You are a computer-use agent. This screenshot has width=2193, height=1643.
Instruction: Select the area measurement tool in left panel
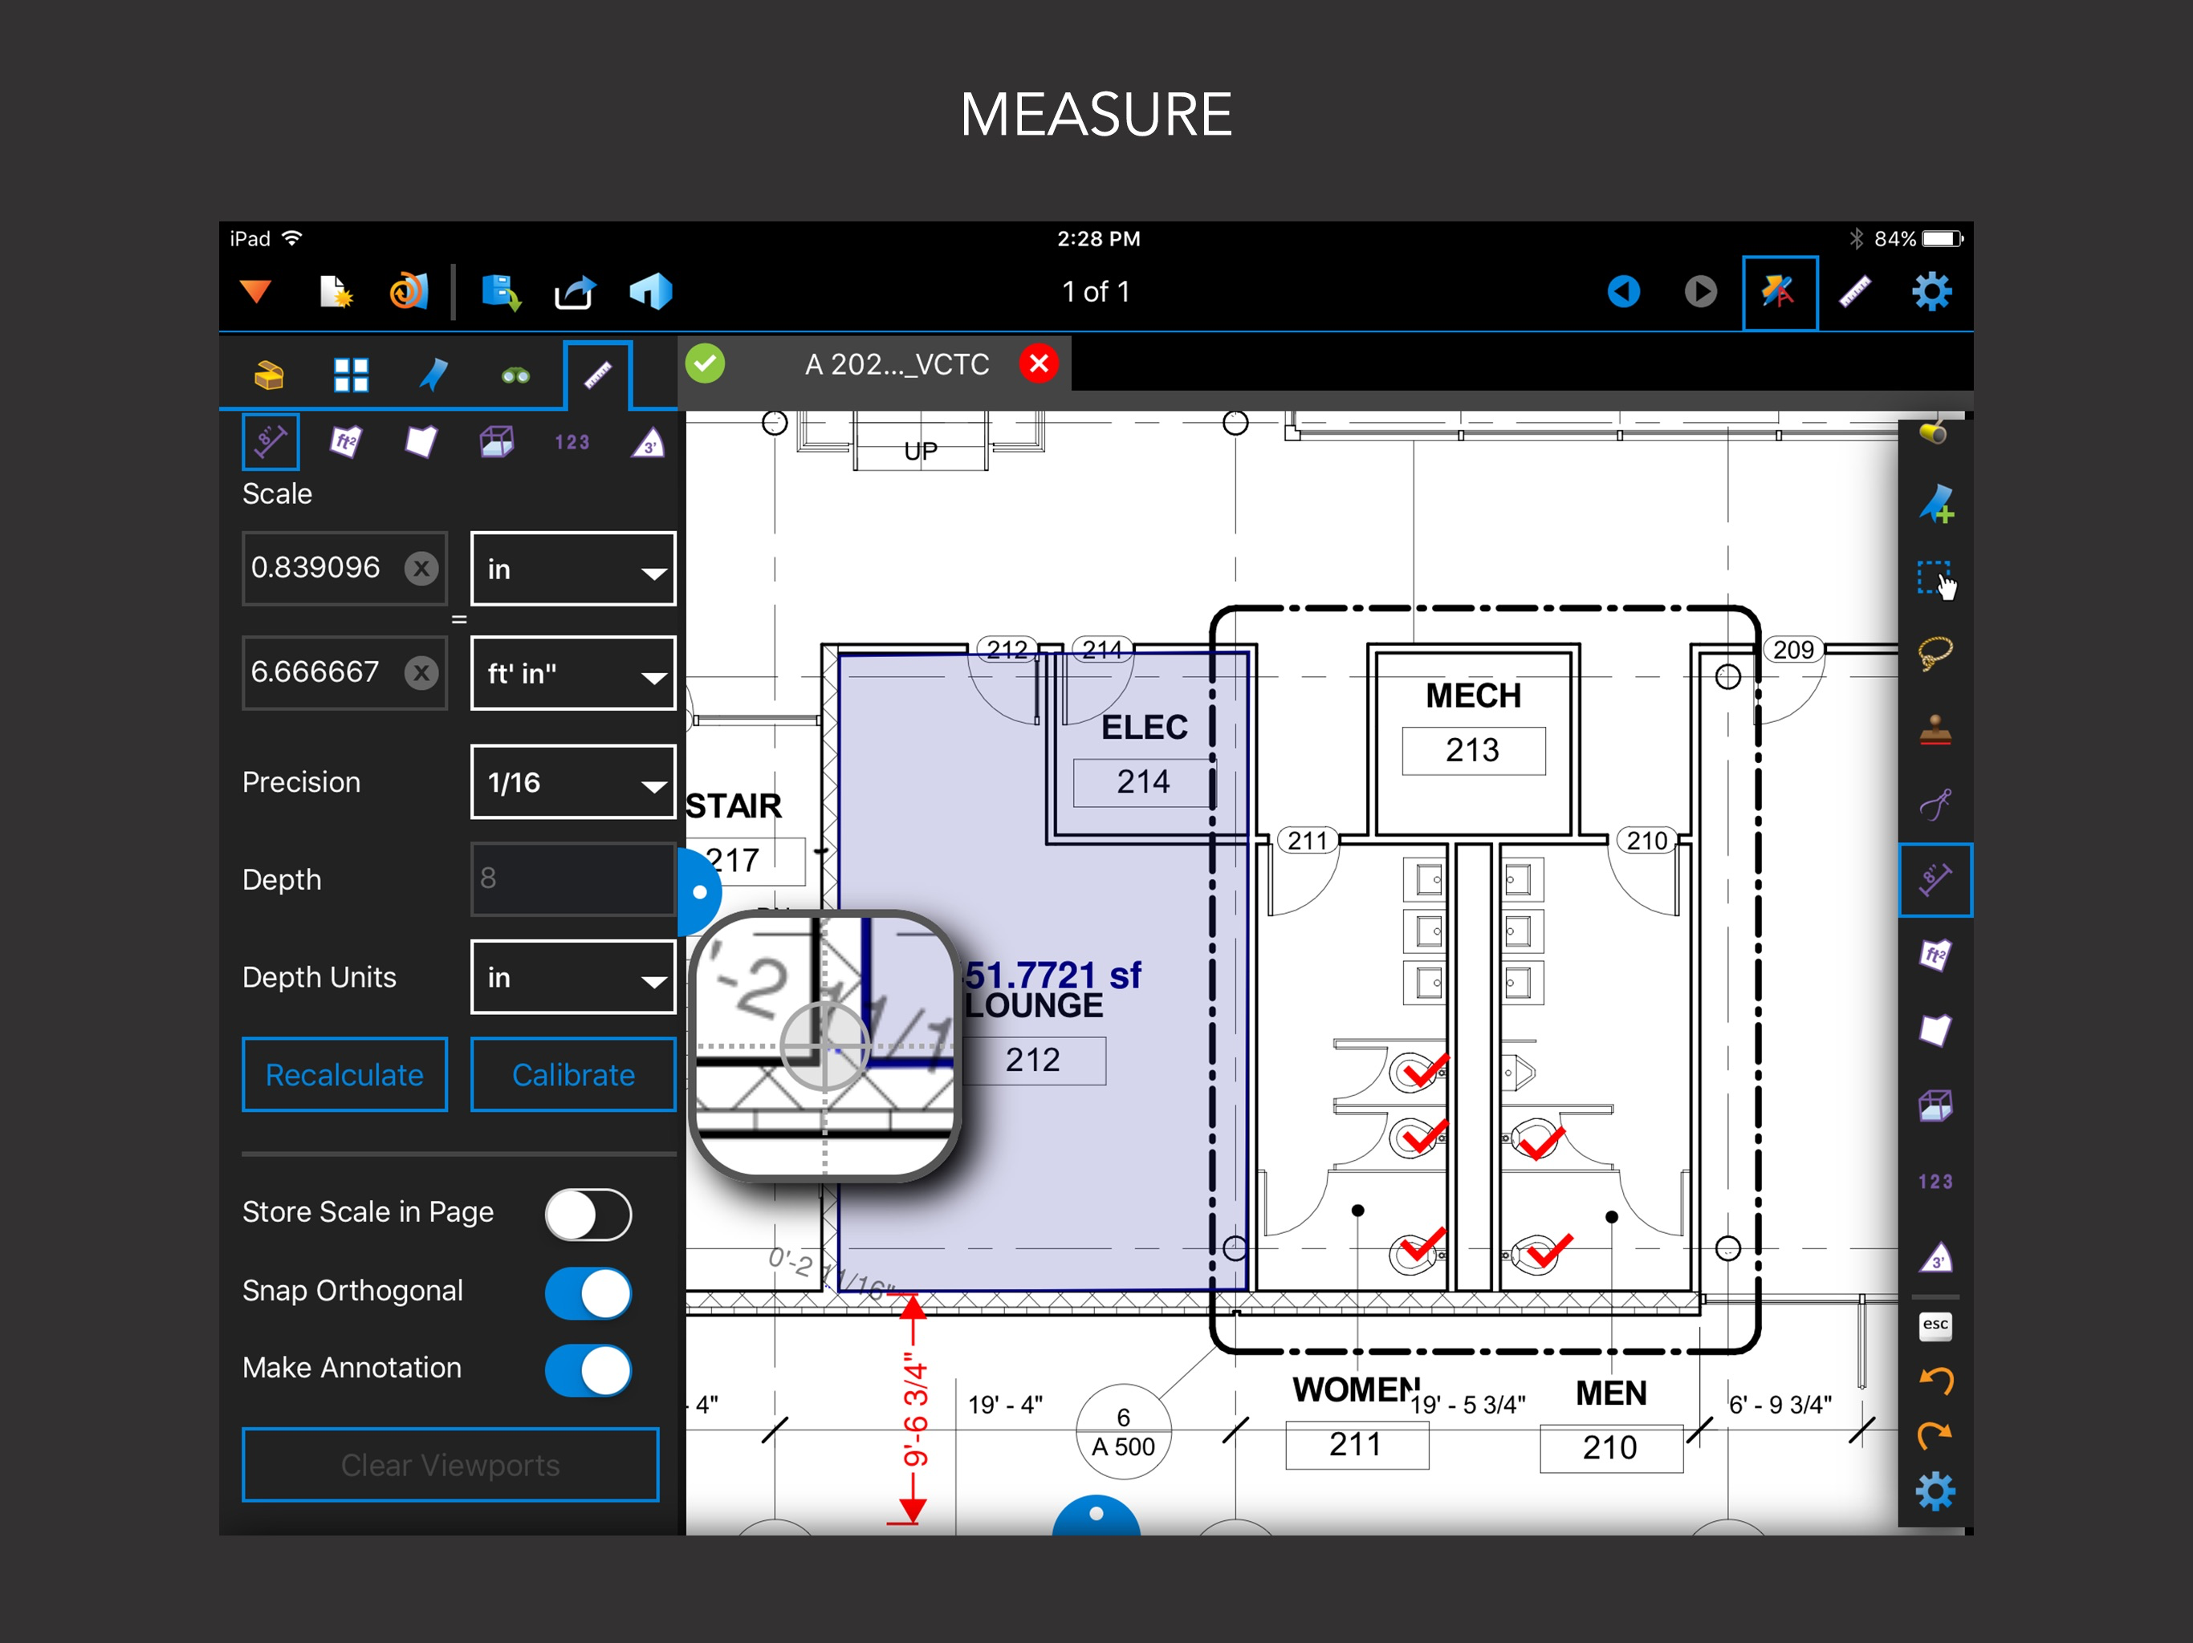pyautogui.click(x=345, y=441)
